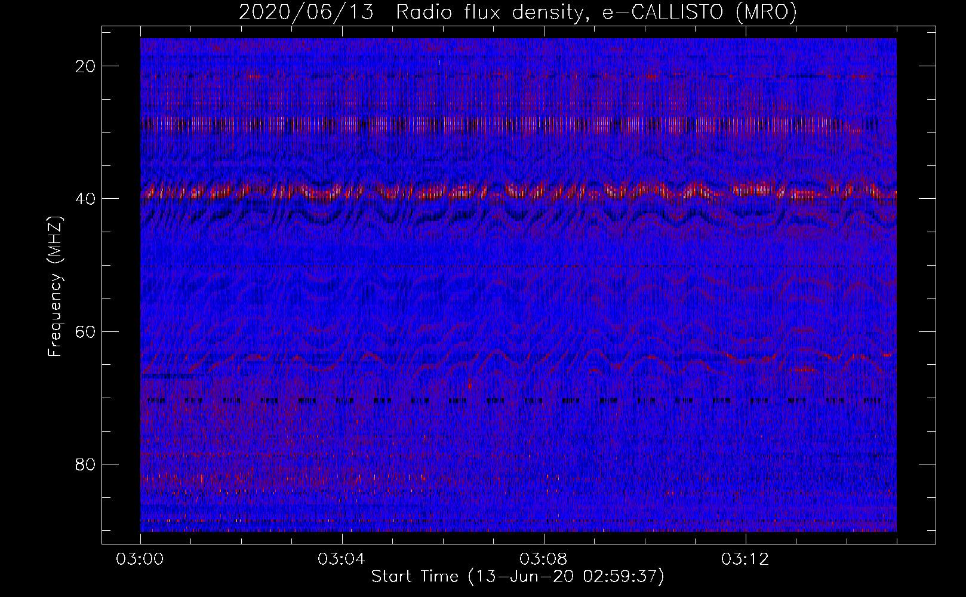
Task: Click the bright red emission band near 40 MHz
Action: pos(518,191)
